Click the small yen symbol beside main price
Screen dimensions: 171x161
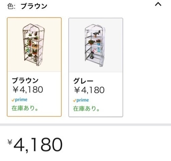(10, 142)
